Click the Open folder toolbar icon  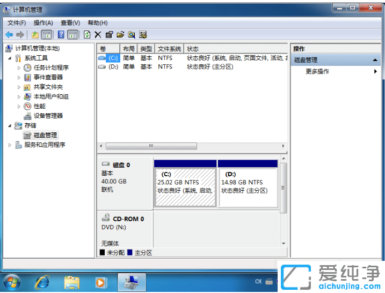[120, 35]
